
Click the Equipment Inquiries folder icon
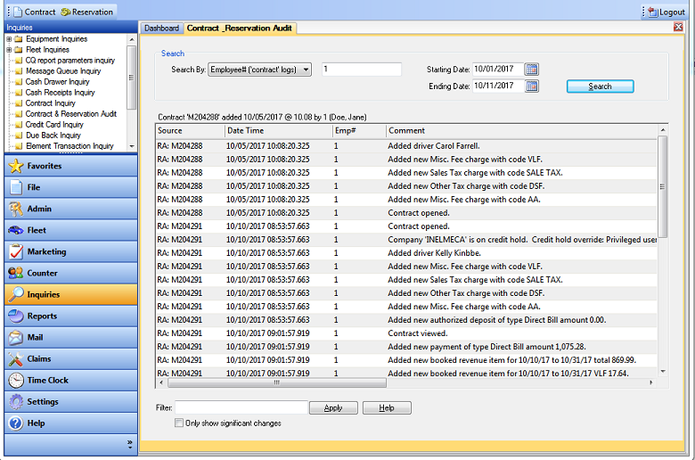tap(18, 39)
